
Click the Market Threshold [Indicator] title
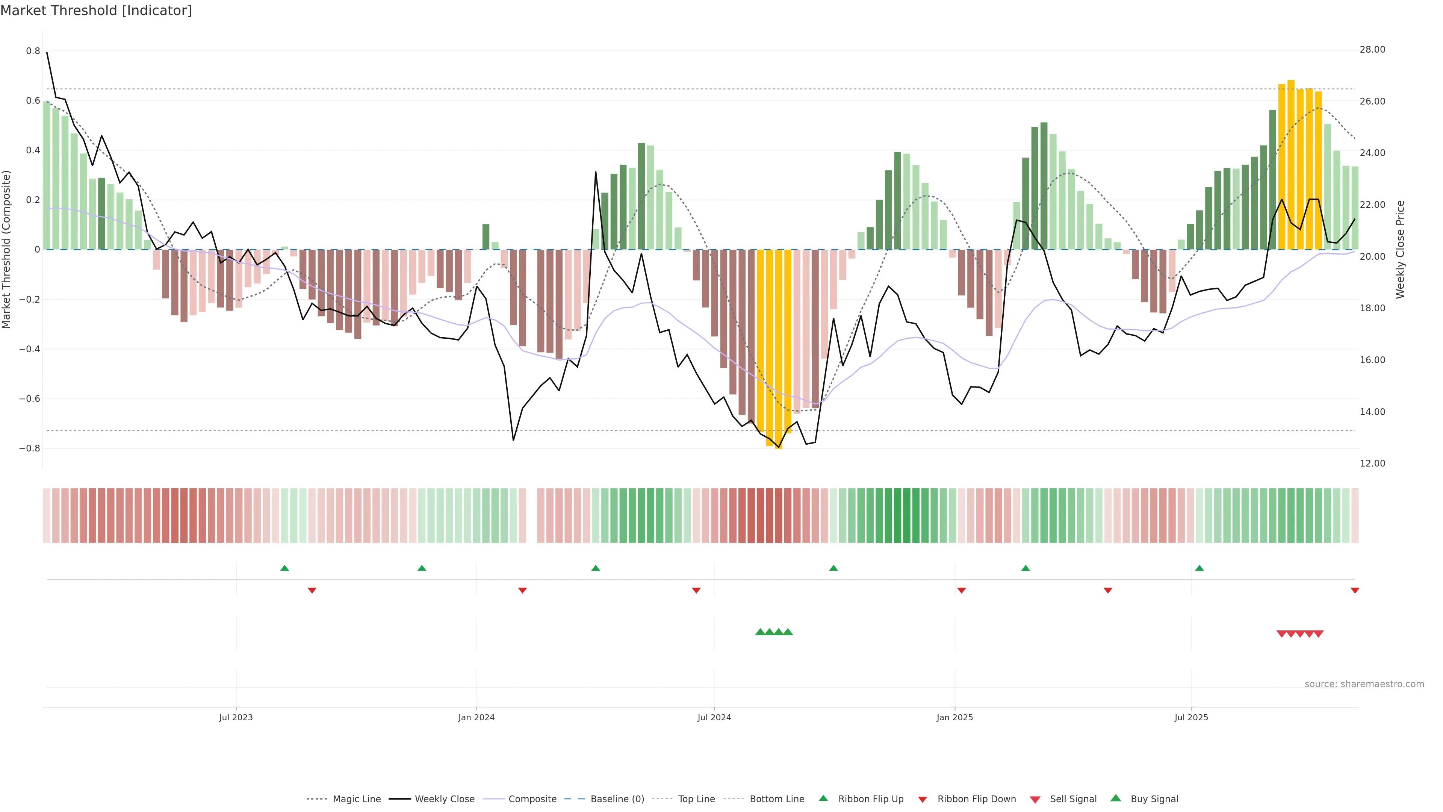[x=96, y=11]
